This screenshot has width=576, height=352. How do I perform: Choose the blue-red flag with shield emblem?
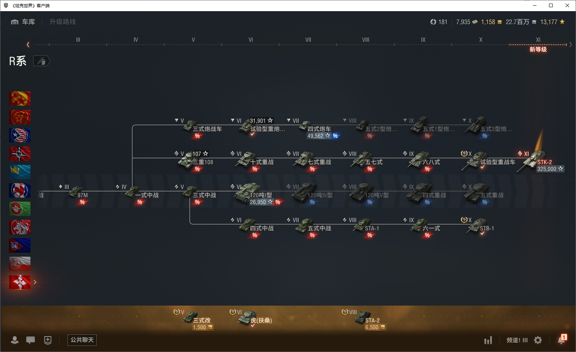[x=20, y=245]
